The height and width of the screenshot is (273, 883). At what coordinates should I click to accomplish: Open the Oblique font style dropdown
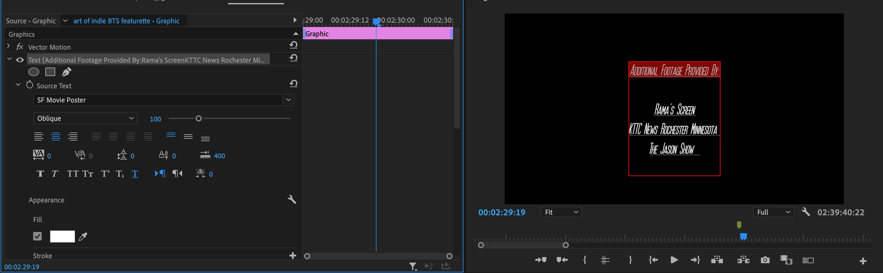coord(85,118)
